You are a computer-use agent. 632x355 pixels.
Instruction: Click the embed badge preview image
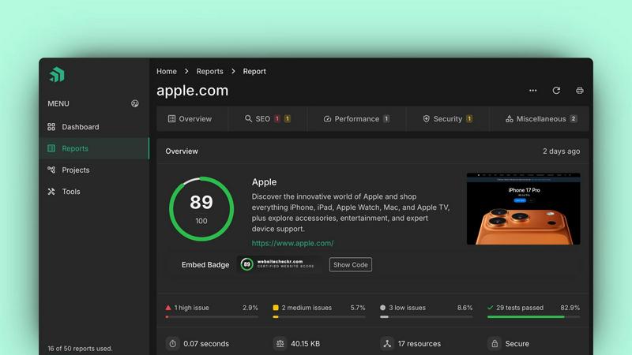click(x=279, y=264)
